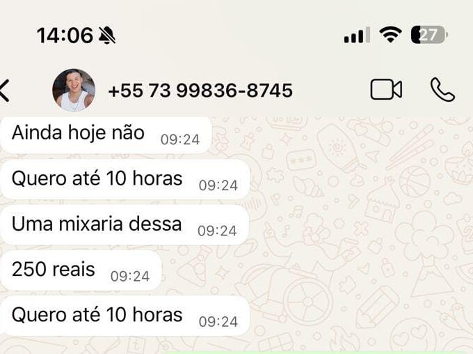
Task: Tap the cellular signal bars icon
Action: coord(357,35)
